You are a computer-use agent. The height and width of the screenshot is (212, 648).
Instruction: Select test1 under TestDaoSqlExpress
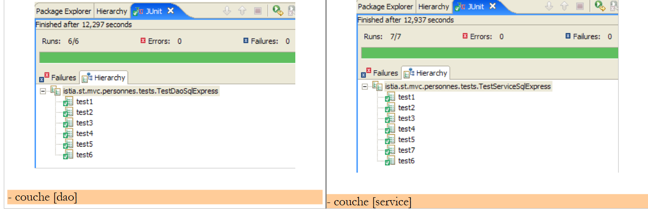[84, 101]
